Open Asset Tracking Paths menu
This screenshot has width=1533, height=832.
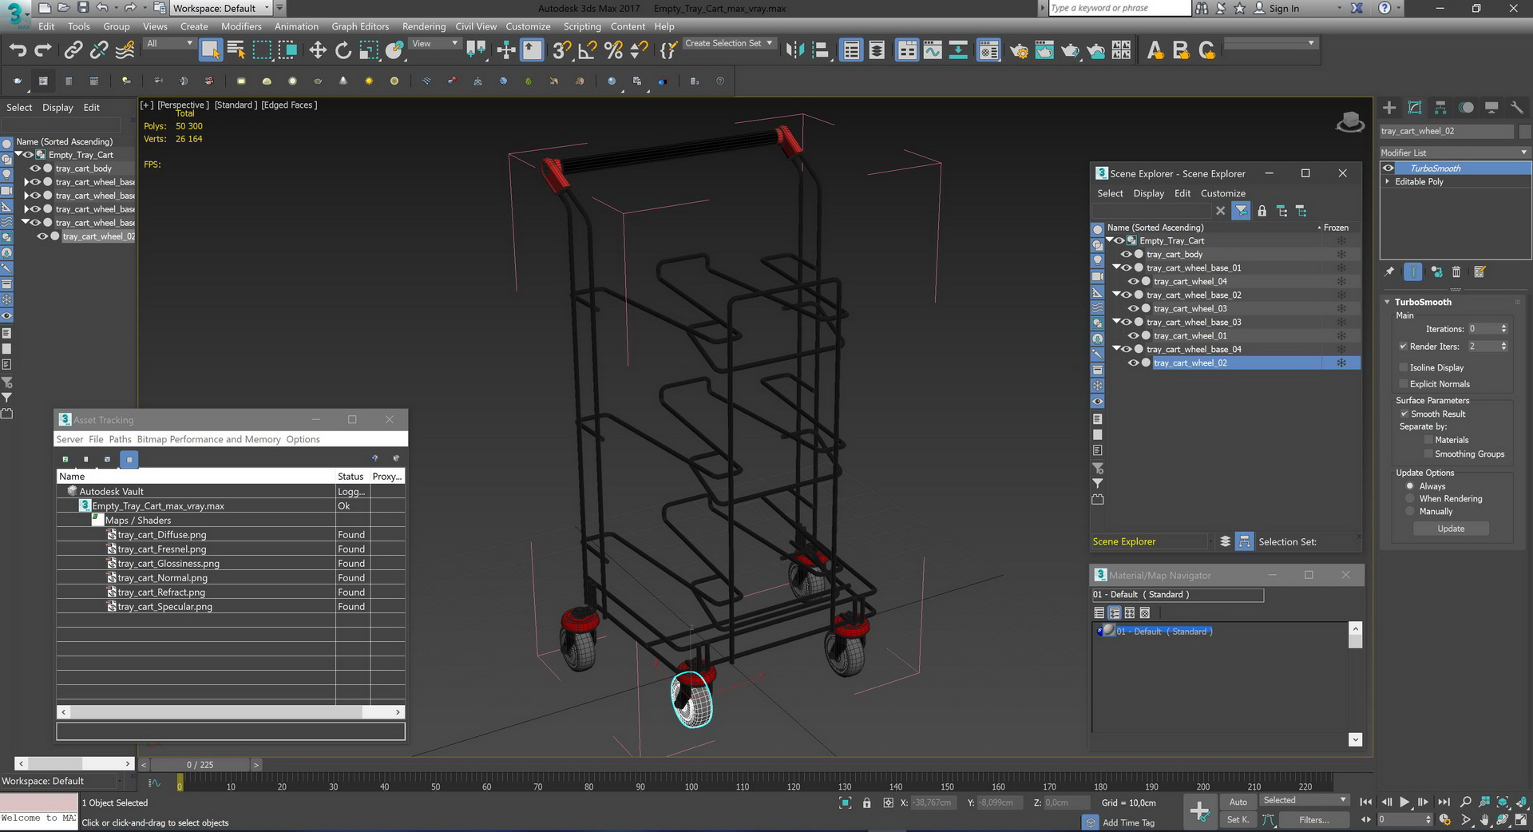click(120, 439)
